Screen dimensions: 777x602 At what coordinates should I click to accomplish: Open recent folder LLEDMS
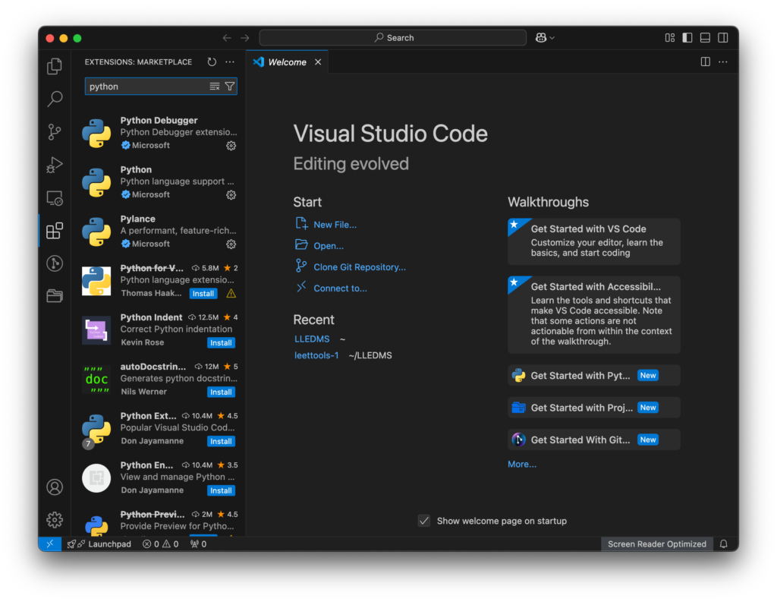point(312,339)
